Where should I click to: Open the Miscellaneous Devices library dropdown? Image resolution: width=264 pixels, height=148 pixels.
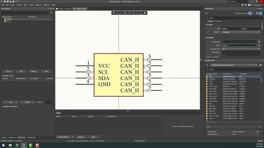(x=234, y=65)
